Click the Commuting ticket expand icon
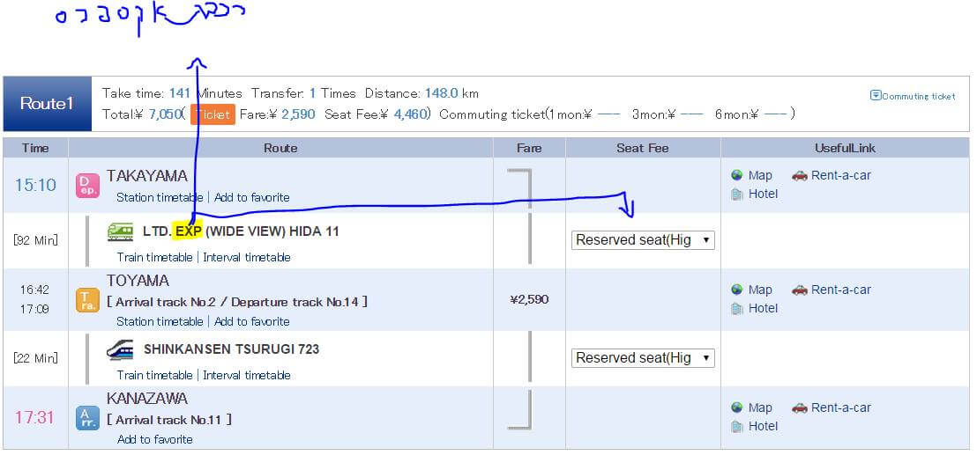The image size is (977, 455). [x=875, y=96]
